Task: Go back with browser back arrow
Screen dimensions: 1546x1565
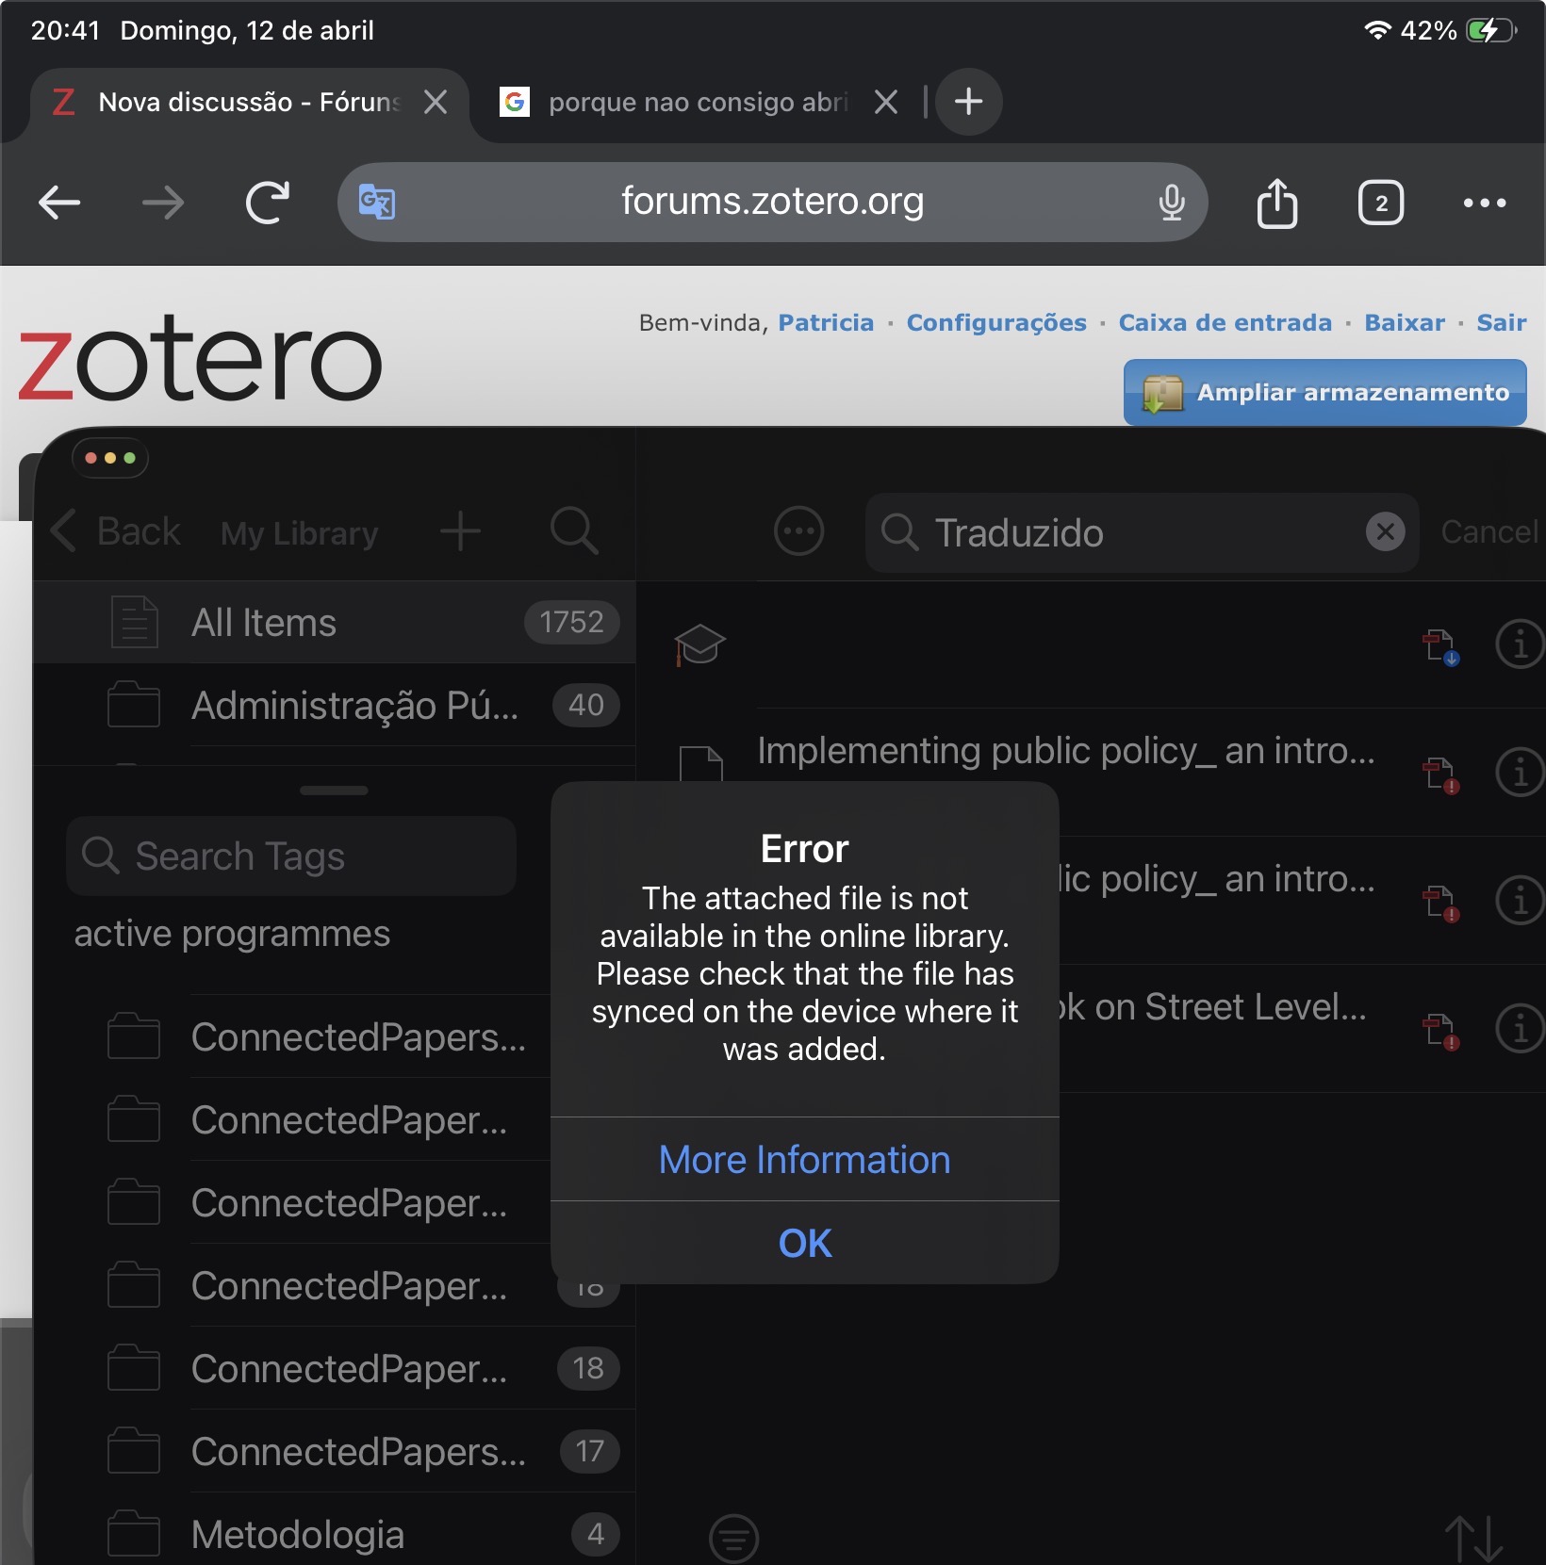Action: click(59, 203)
